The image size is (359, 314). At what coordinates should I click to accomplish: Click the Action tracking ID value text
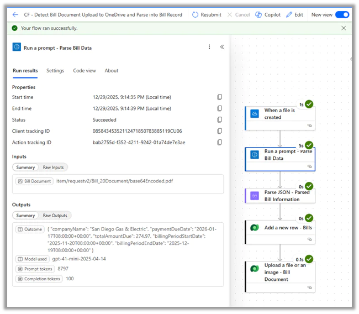[x=139, y=143]
